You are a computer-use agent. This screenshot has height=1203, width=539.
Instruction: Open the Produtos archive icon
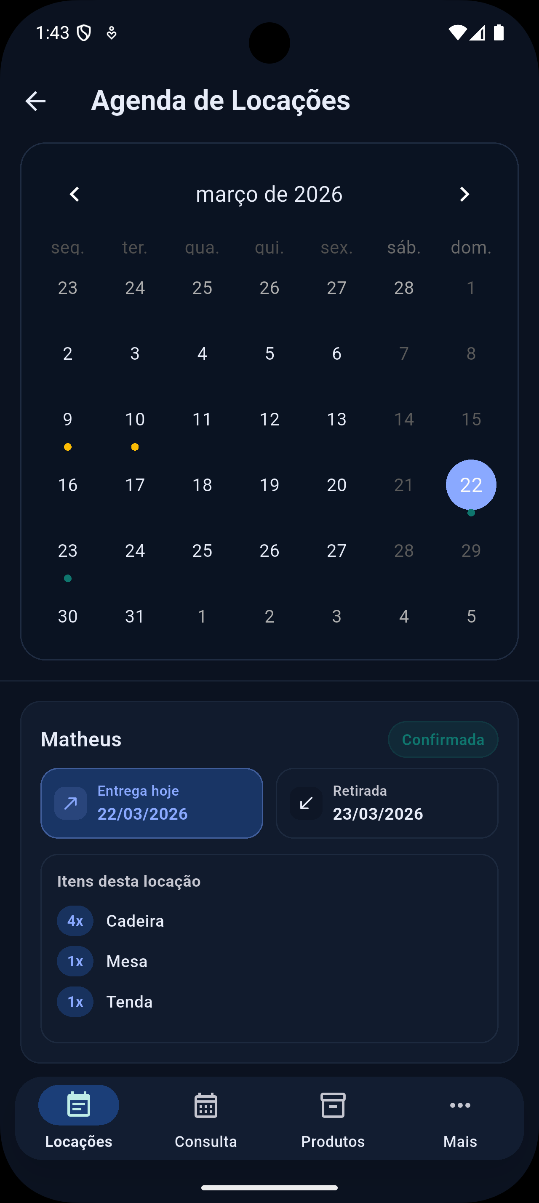(333, 1105)
